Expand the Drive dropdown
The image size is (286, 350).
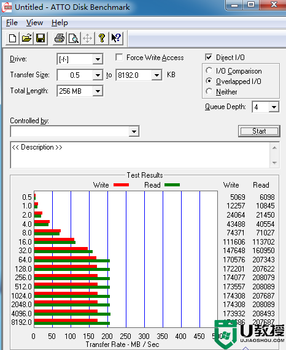coord(98,59)
